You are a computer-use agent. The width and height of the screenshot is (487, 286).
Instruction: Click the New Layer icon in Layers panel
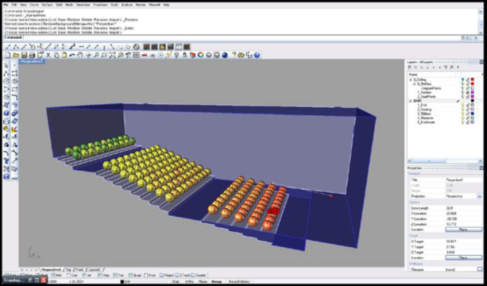click(410, 67)
